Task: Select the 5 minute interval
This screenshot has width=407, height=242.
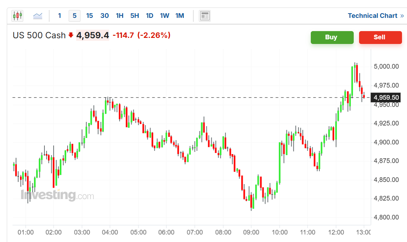Action: click(74, 16)
